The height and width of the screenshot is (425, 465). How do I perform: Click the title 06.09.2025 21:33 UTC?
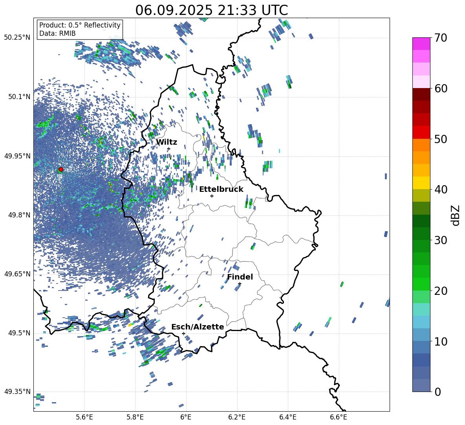(212, 10)
